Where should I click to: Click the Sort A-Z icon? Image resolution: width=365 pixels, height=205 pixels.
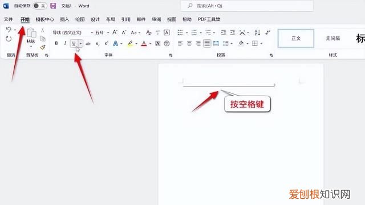[x=257, y=32]
